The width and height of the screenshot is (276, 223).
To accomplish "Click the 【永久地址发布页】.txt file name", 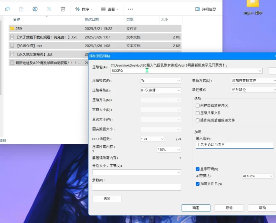I will tap(34, 54).
